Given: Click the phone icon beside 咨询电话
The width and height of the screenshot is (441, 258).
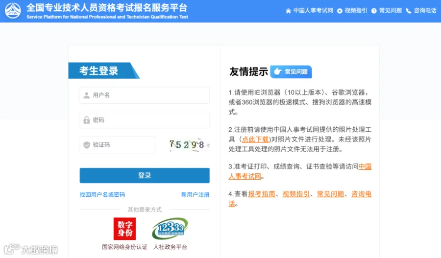Looking at the screenshot, I should pyautogui.click(x=408, y=11).
